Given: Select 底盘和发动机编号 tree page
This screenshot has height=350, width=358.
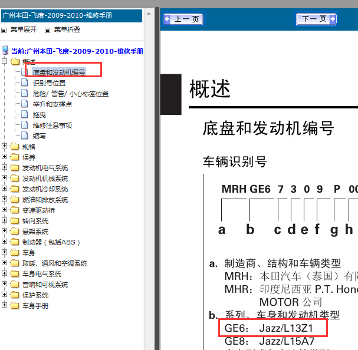Looking at the screenshot, I should pos(59,72).
